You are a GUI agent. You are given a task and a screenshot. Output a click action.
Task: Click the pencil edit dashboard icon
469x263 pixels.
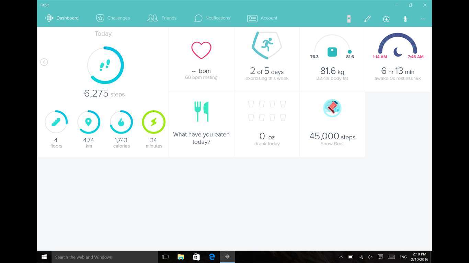[x=367, y=19]
